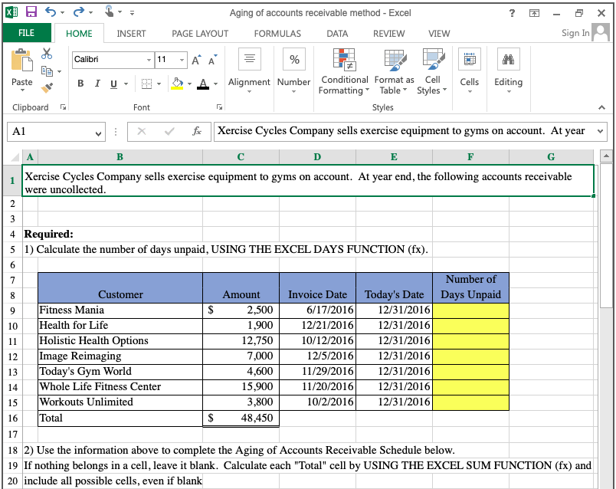Screen dimensions: 616x489
Task: Pick the red Font Color swatch
Action: click(205, 84)
